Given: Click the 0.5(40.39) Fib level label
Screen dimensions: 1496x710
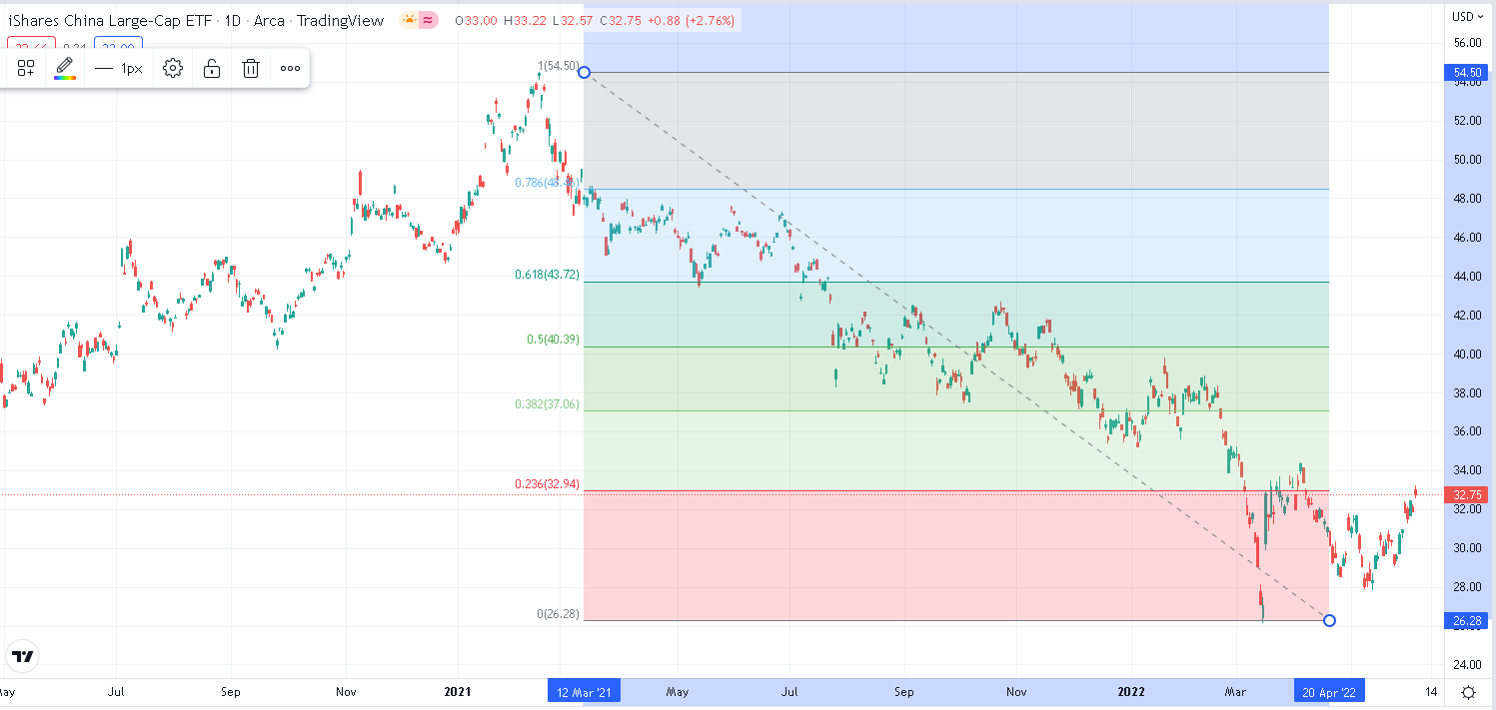Looking at the screenshot, I should point(553,340).
